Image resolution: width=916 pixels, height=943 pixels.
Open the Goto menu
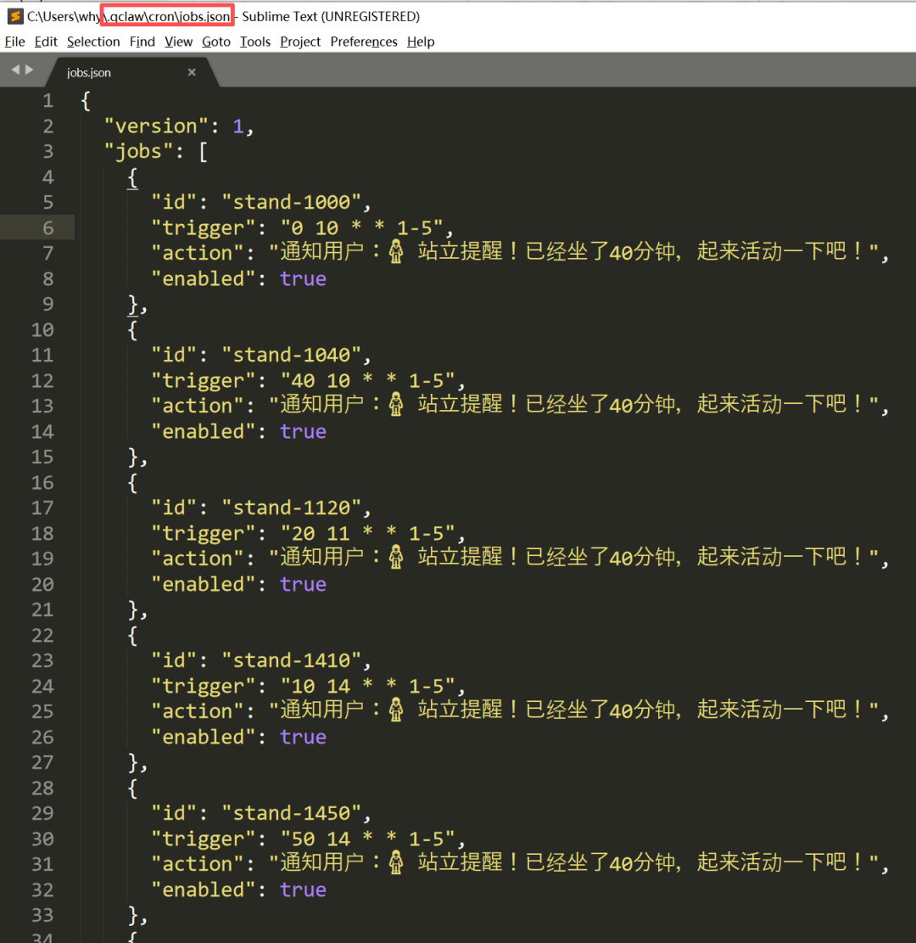(x=216, y=42)
